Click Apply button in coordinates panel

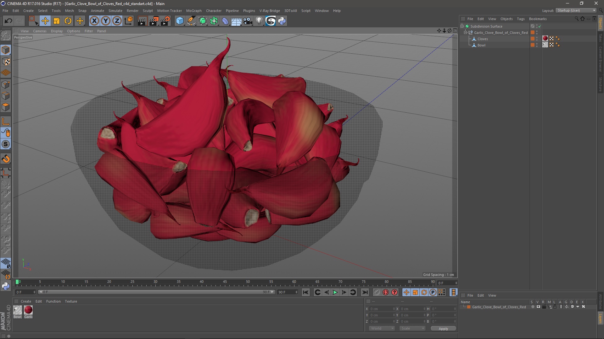[443, 328]
